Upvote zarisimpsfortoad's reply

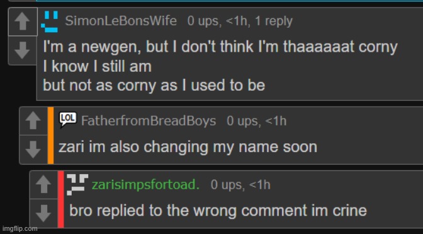tap(43, 185)
